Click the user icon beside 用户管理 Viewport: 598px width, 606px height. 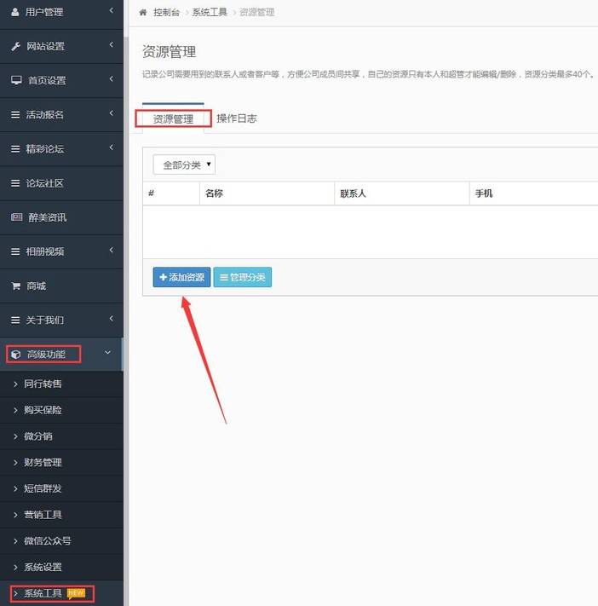point(15,12)
